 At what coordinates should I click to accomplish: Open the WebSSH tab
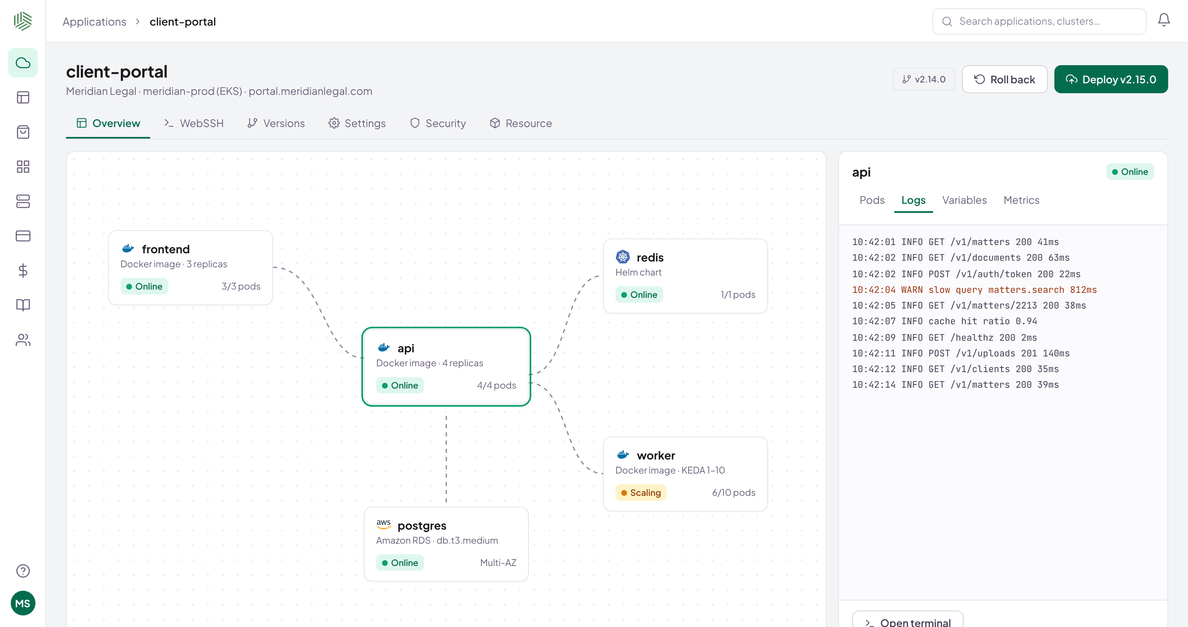[194, 123]
